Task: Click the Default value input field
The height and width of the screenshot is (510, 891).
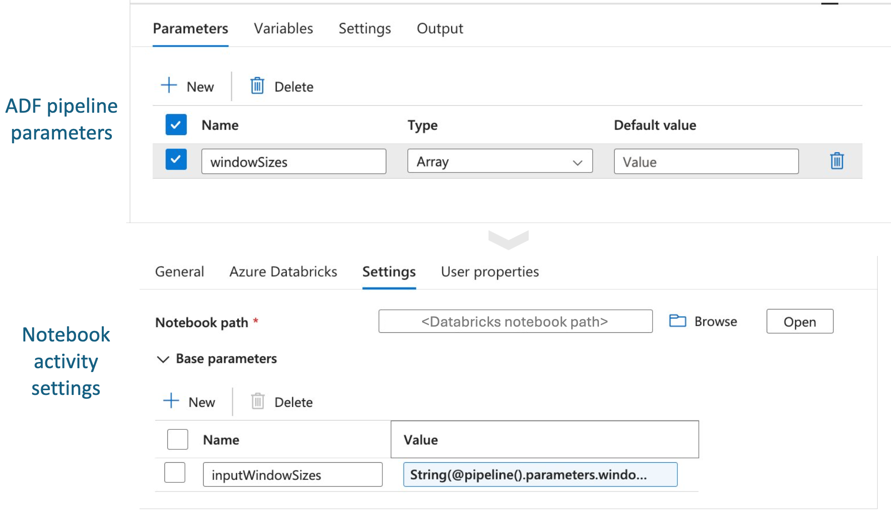Action: pyautogui.click(x=706, y=162)
